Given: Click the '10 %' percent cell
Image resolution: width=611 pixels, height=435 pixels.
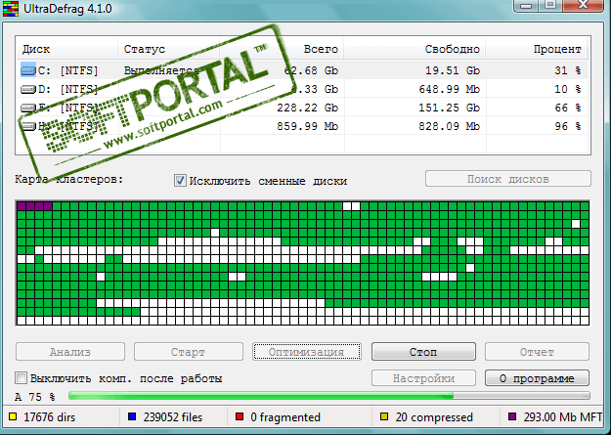Looking at the screenshot, I should pyautogui.click(x=568, y=89).
